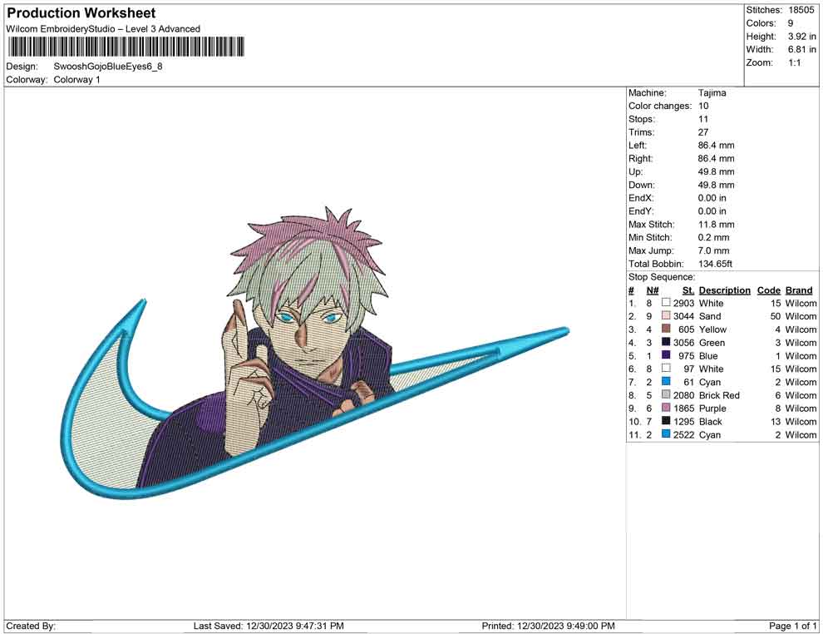Viewport: 823px width, 634px height.
Task: Click the Description column header
Action: tap(725, 290)
